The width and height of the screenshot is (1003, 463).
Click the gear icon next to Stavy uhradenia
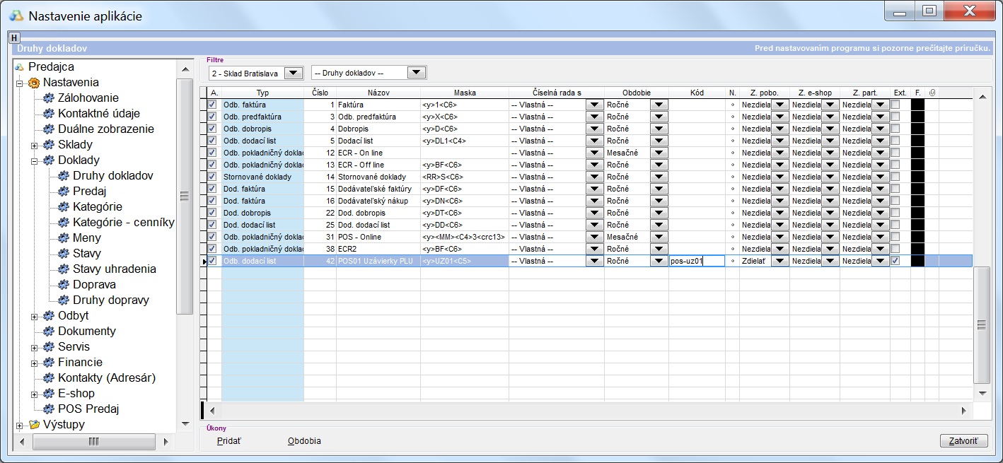pyautogui.click(x=63, y=269)
